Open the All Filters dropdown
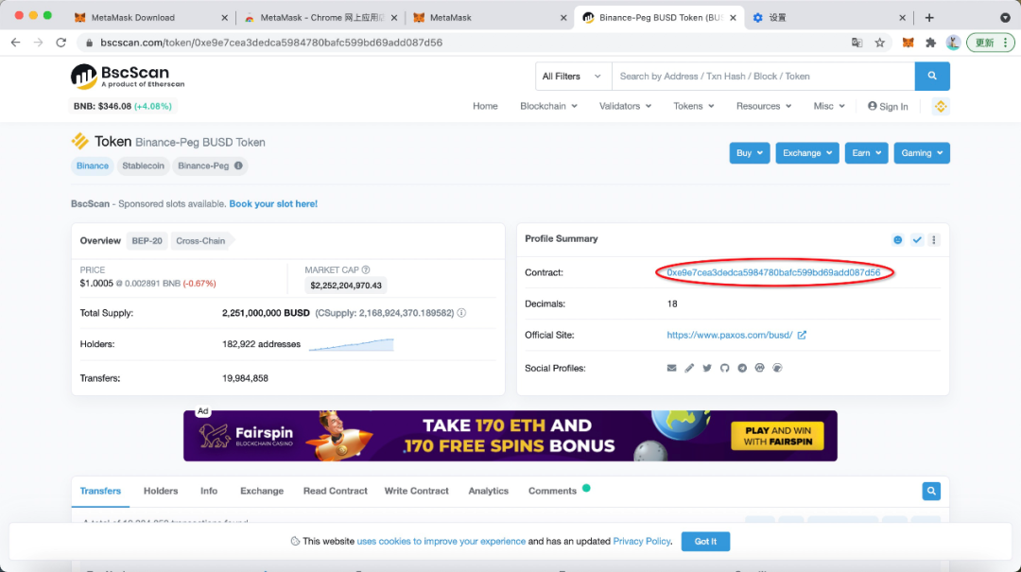The width and height of the screenshot is (1021, 572). (x=573, y=77)
